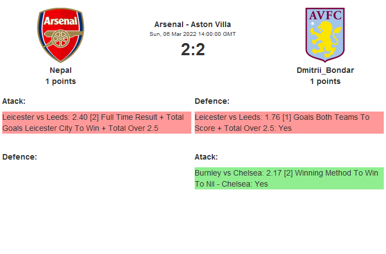Viewport: 386px width, 254px height.
Task: Open the Dmitrii_Bondar player name
Action: (325, 70)
